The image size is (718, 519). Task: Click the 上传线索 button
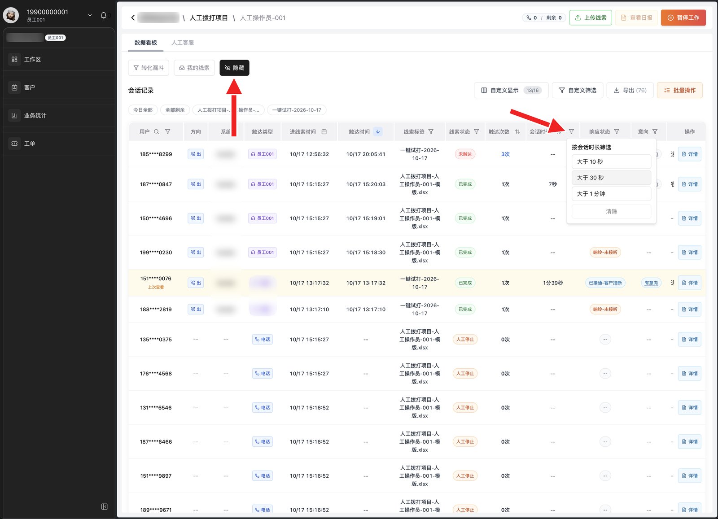(591, 17)
